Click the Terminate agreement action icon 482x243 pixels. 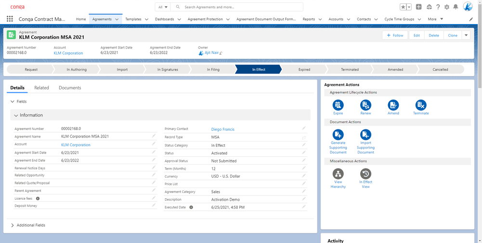[421, 105]
